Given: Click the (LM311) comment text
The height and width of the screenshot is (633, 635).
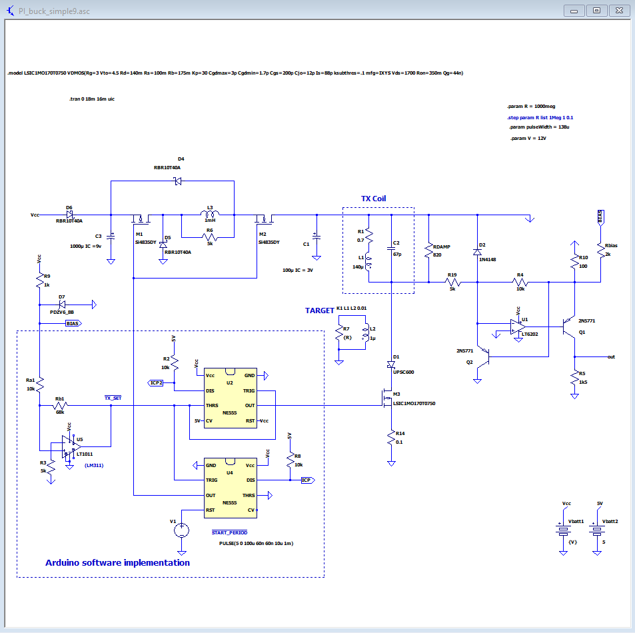Looking at the screenshot, I should (x=94, y=465).
